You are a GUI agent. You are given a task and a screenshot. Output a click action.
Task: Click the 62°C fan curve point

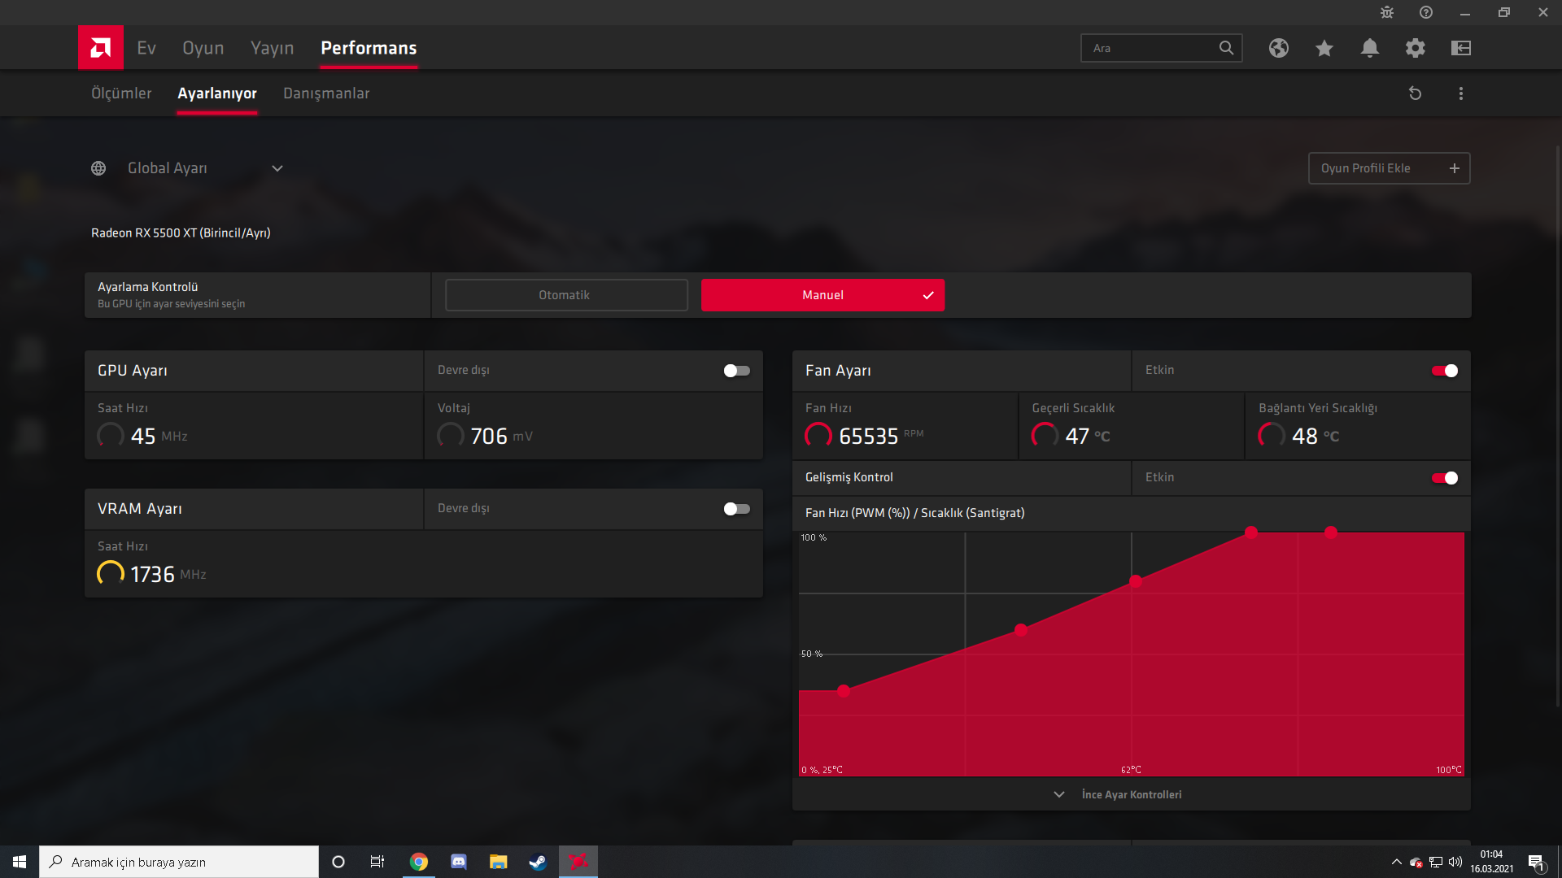tap(1136, 581)
